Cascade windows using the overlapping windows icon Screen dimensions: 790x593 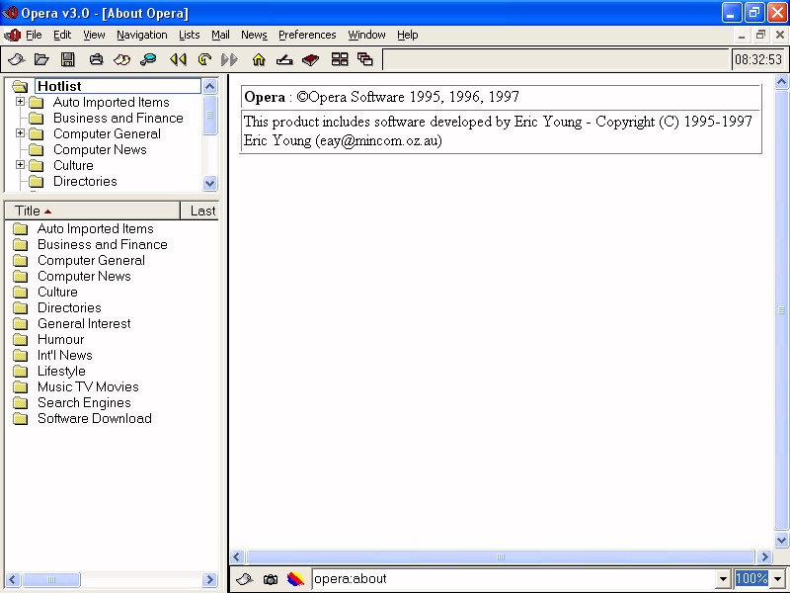365,59
